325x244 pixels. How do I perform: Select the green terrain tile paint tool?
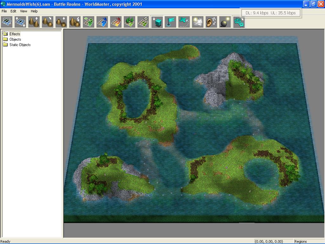click(89, 22)
